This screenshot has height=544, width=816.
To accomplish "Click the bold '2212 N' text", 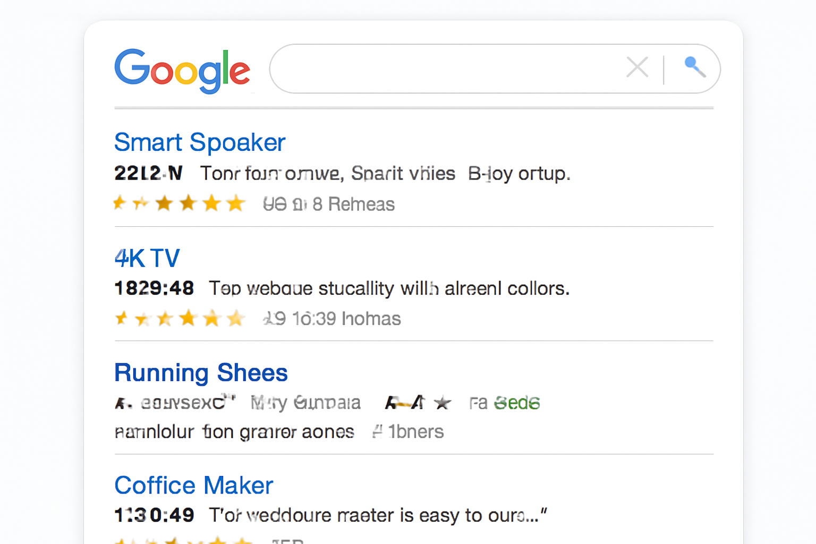I will point(148,173).
